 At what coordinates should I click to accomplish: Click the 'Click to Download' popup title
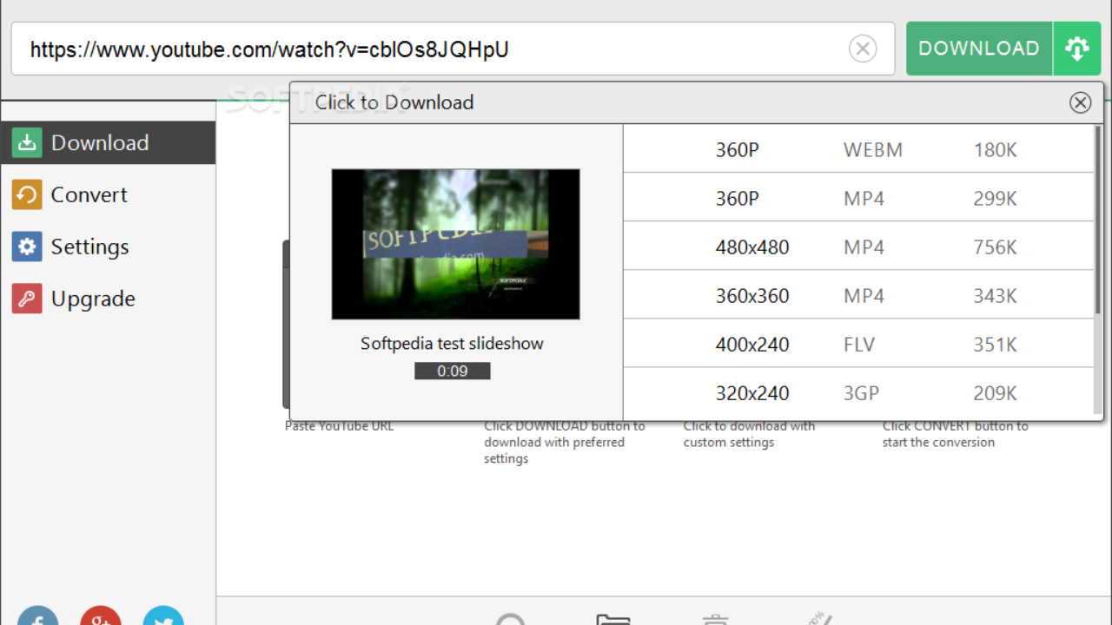394,102
